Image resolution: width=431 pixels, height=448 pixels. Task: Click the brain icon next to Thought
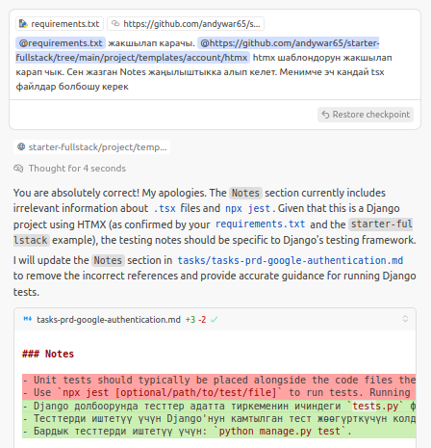(x=18, y=169)
